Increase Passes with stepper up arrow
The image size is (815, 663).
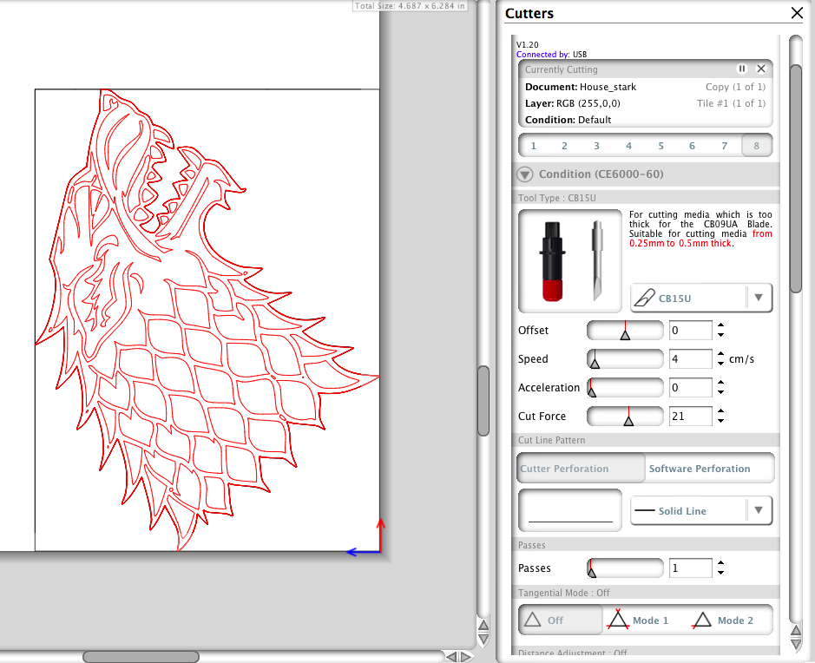click(x=721, y=562)
